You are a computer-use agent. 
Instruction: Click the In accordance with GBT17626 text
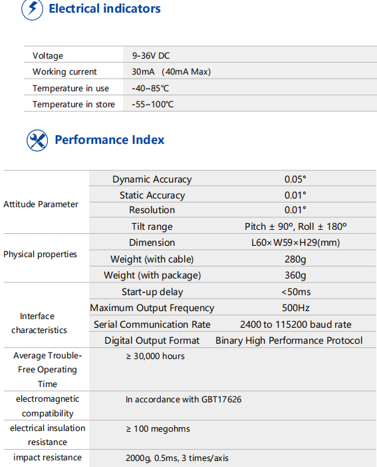coord(184,400)
